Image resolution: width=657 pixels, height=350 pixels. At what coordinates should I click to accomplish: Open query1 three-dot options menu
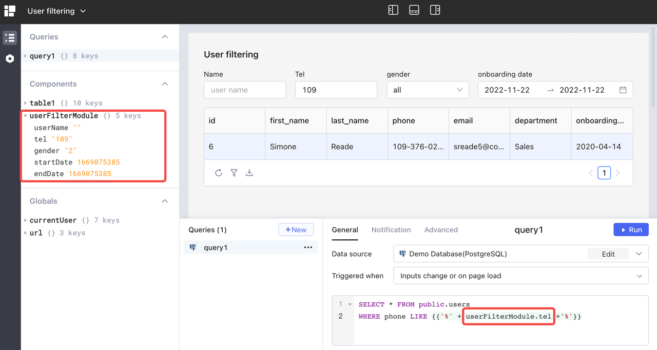[x=308, y=248]
